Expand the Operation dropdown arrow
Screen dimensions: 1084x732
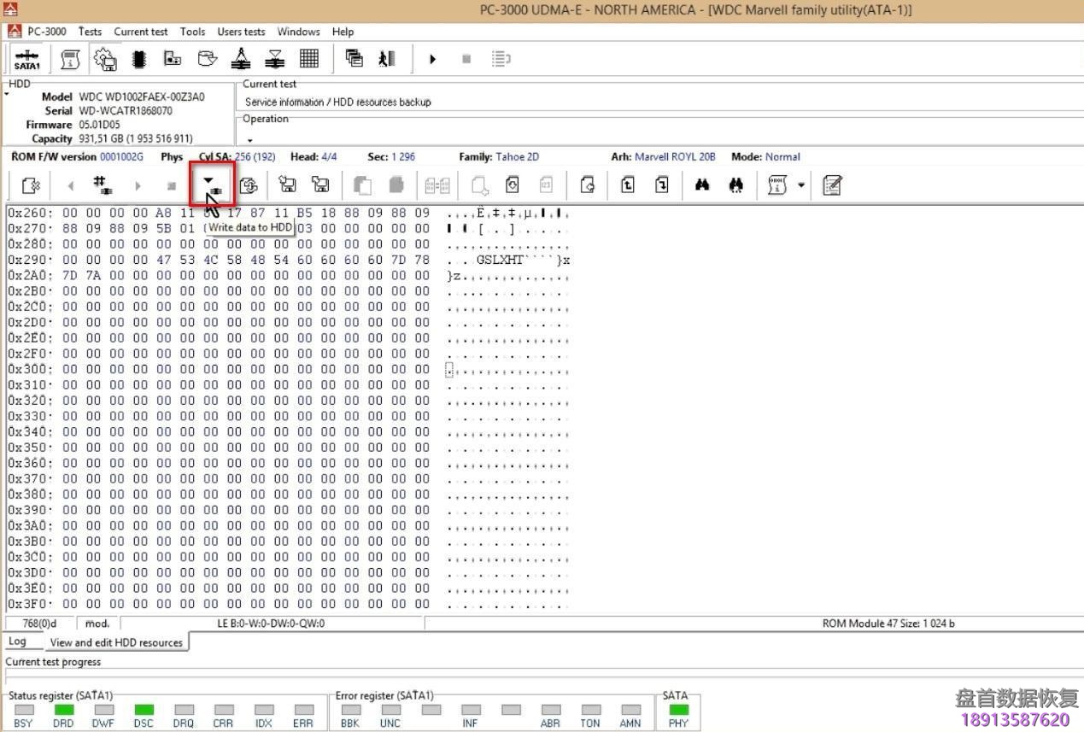coord(250,140)
